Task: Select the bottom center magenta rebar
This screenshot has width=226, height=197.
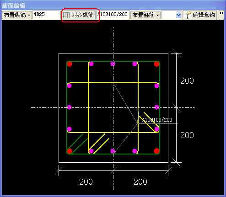Action: pyautogui.click(x=113, y=151)
